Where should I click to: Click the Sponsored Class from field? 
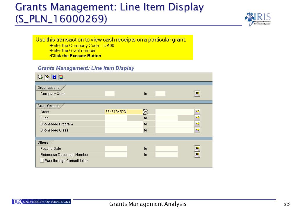(x=124, y=130)
